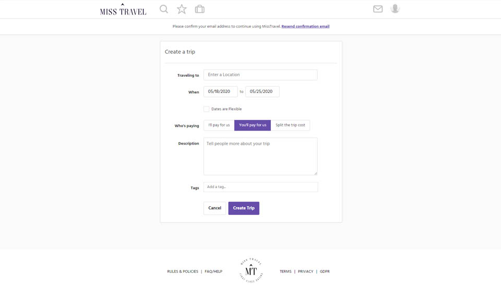Click Resend confirmation email link
This screenshot has width=501, height=293.
(305, 27)
